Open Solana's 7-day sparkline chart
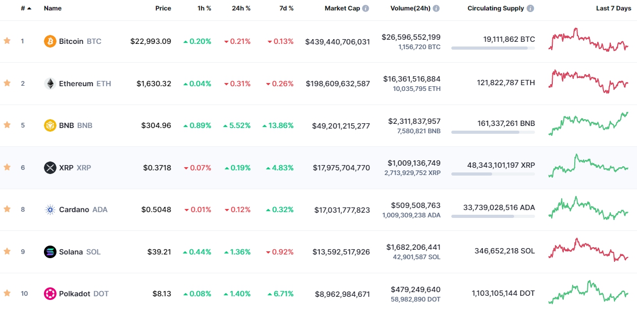The height and width of the screenshot is (313, 637). tap(588, 250)
